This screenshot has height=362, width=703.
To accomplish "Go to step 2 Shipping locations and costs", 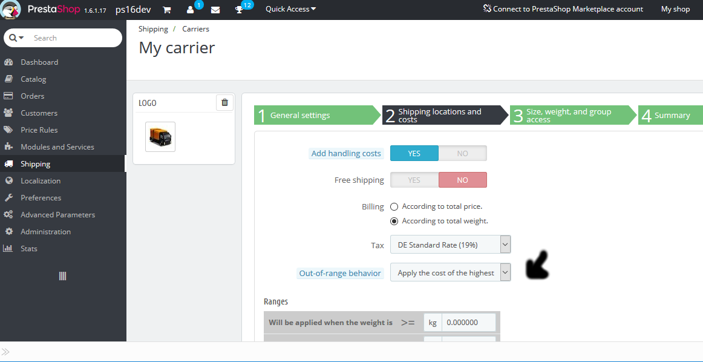I will pyautogui.click(x=445, y=115).
